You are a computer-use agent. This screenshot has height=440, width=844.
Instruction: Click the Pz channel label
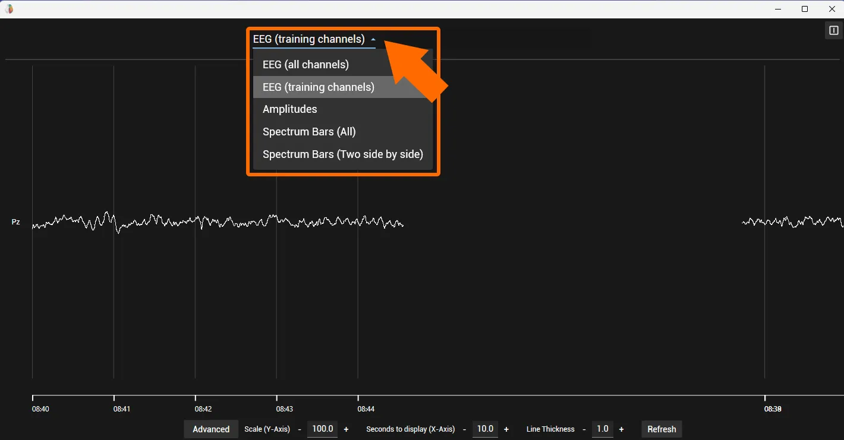16,222
